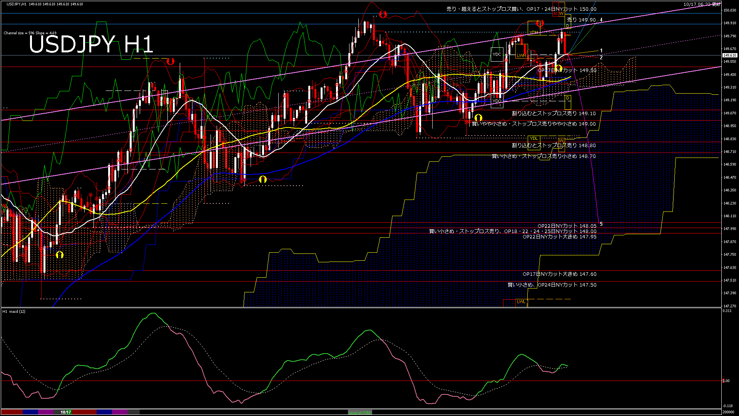Click the 割り込むとストップロス売り 149.10 label
Viewport: 739px width, 416px height.
553,114
